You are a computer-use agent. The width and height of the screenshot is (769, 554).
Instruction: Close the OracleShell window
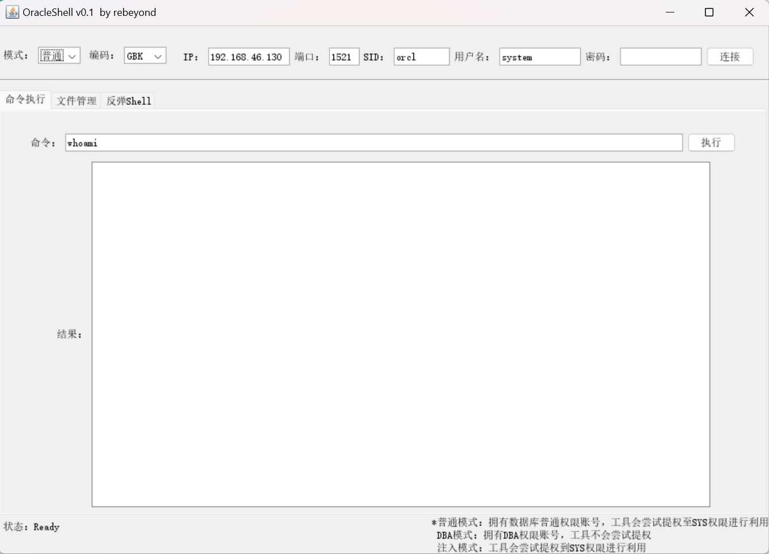coord(749,12)
